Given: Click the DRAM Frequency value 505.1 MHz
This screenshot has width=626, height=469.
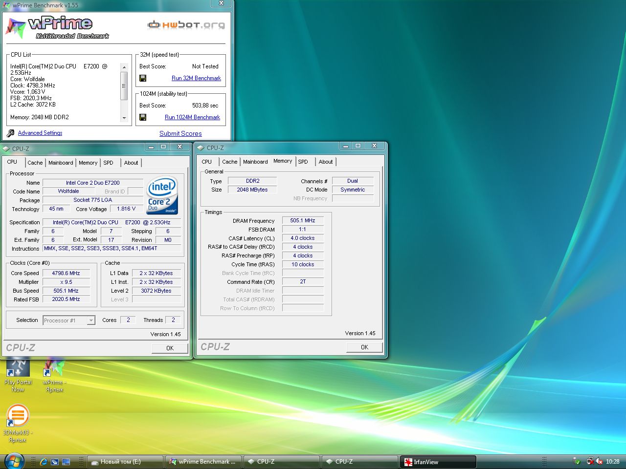Looking at the screenshot, I should (303, 220).
